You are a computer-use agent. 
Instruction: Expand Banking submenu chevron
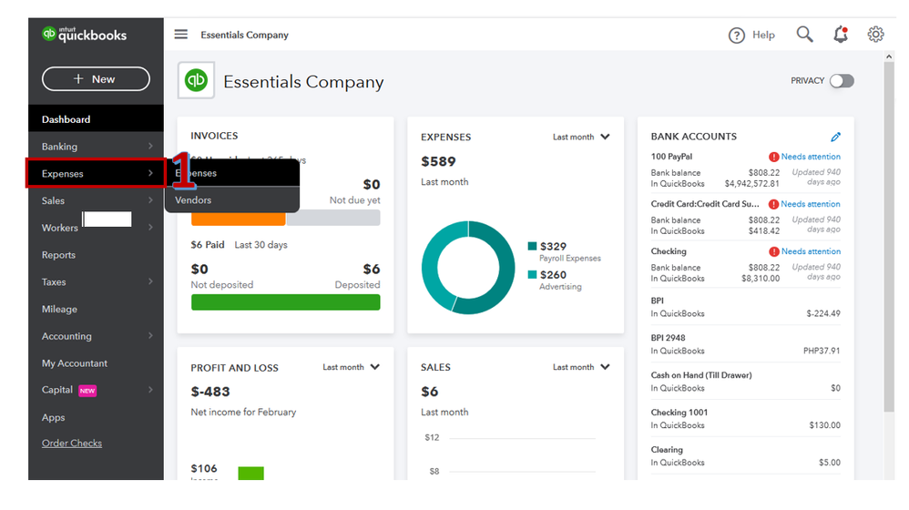tap(150, 146)
